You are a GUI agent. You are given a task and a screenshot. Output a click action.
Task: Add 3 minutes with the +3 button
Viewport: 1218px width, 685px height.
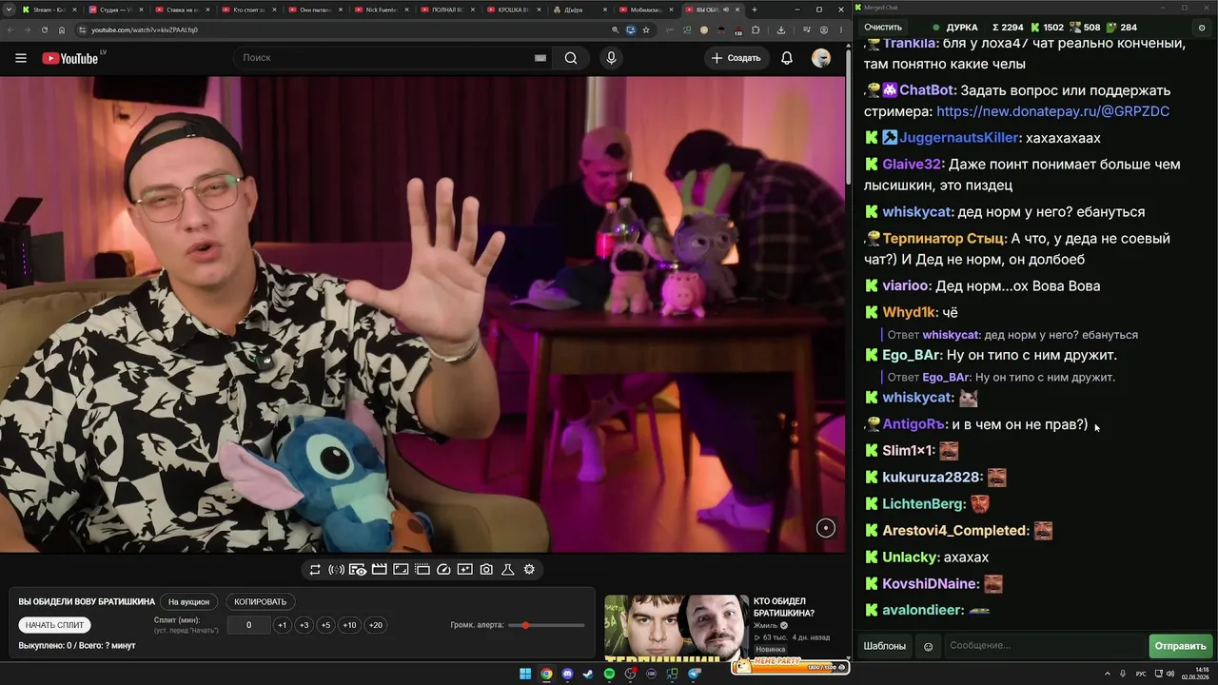click(x=304, y=625)
